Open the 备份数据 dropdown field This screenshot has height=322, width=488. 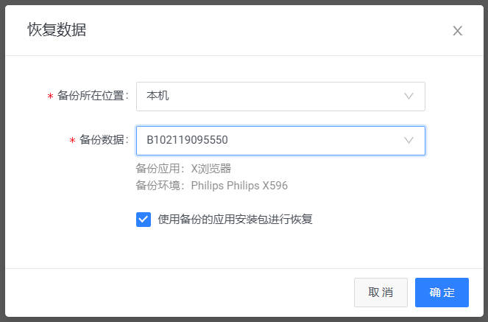[x=280, y=140]
